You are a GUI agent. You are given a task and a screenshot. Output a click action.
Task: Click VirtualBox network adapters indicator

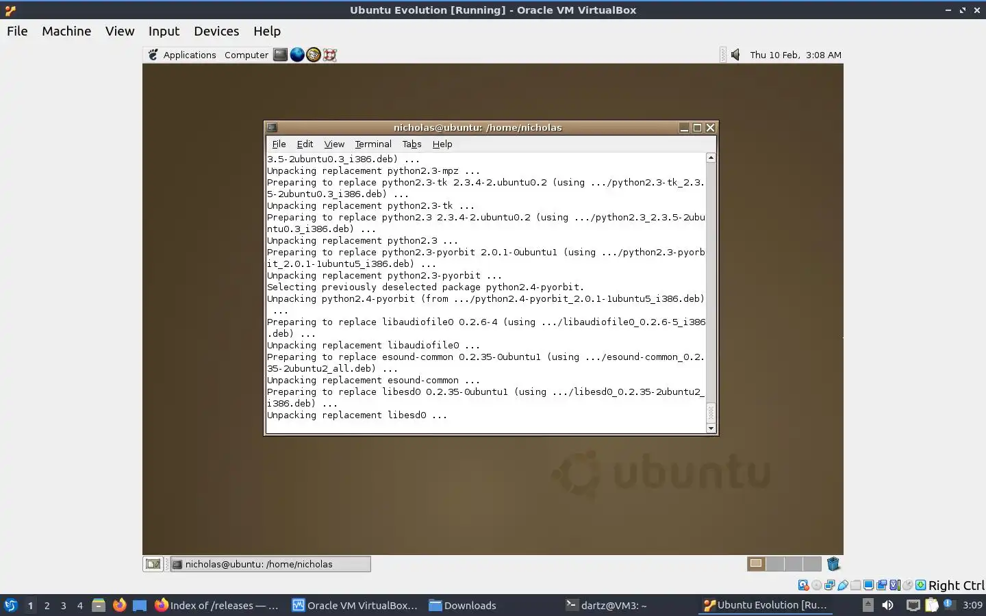pyautogui.click(x=830, y=585)
